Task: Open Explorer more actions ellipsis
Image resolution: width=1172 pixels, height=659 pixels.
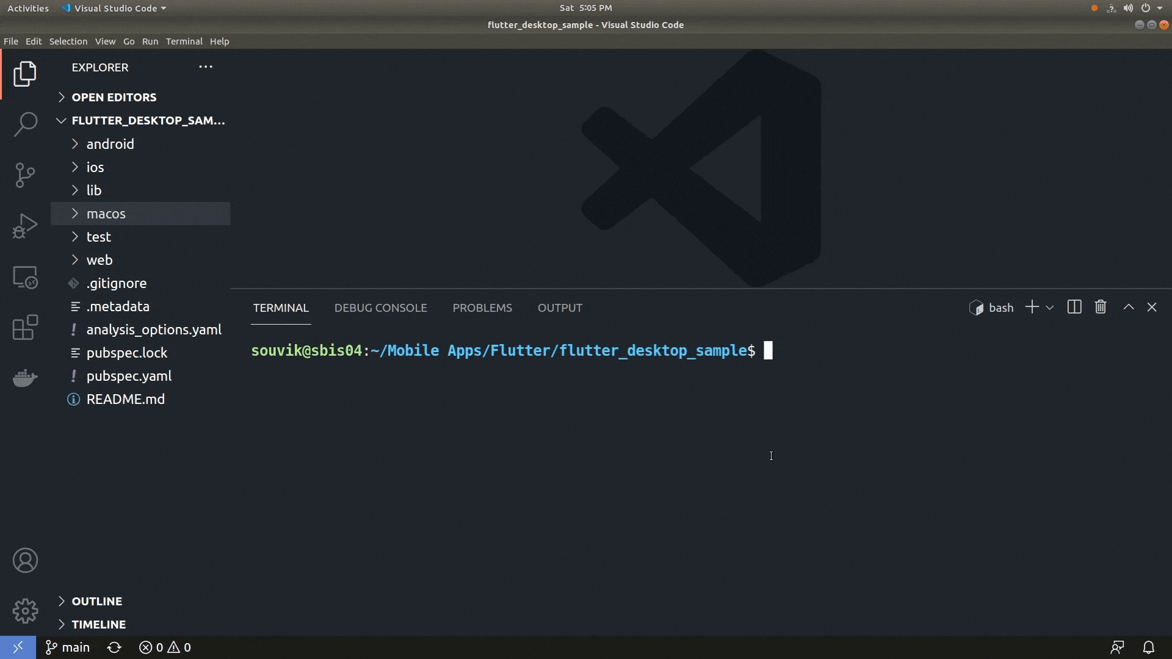Action: [x=206, y=67]
